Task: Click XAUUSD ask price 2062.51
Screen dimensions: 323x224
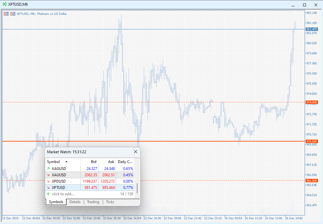Action: pyautogui.click(x=108, y=175)
